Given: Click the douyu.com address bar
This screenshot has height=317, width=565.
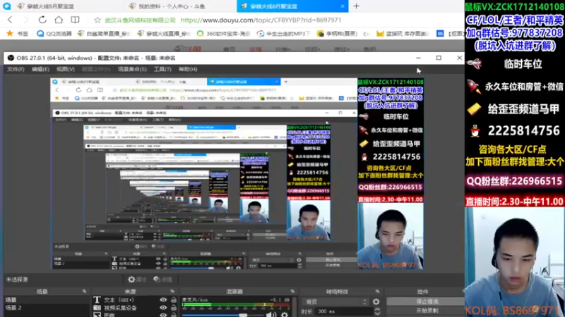Looking at the screenshot, I should (x=261, y=20).
